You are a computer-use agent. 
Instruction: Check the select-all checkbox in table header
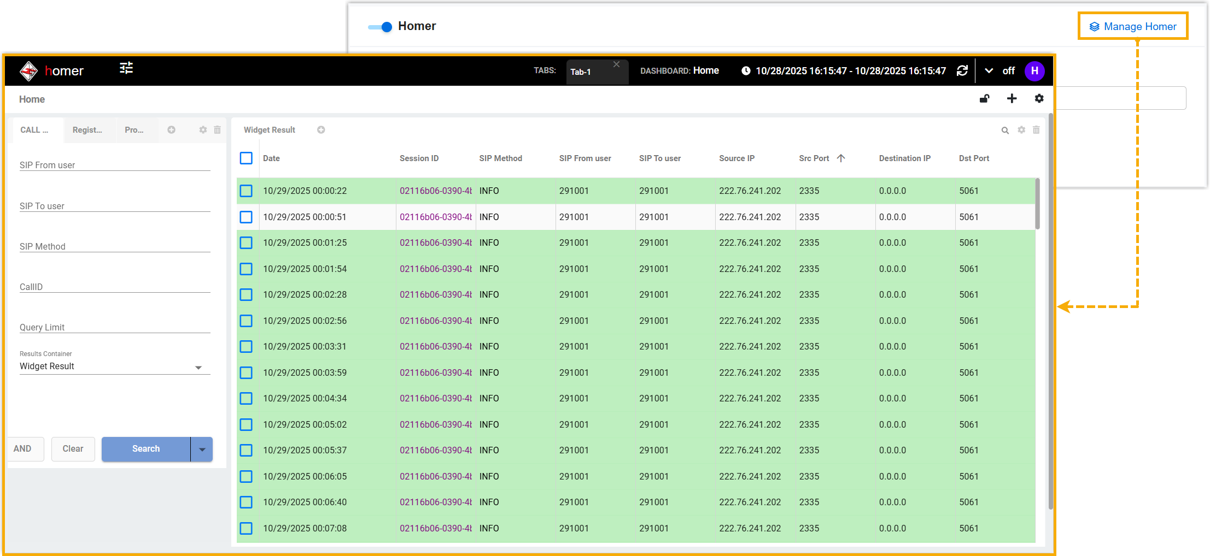pos(246,158)
